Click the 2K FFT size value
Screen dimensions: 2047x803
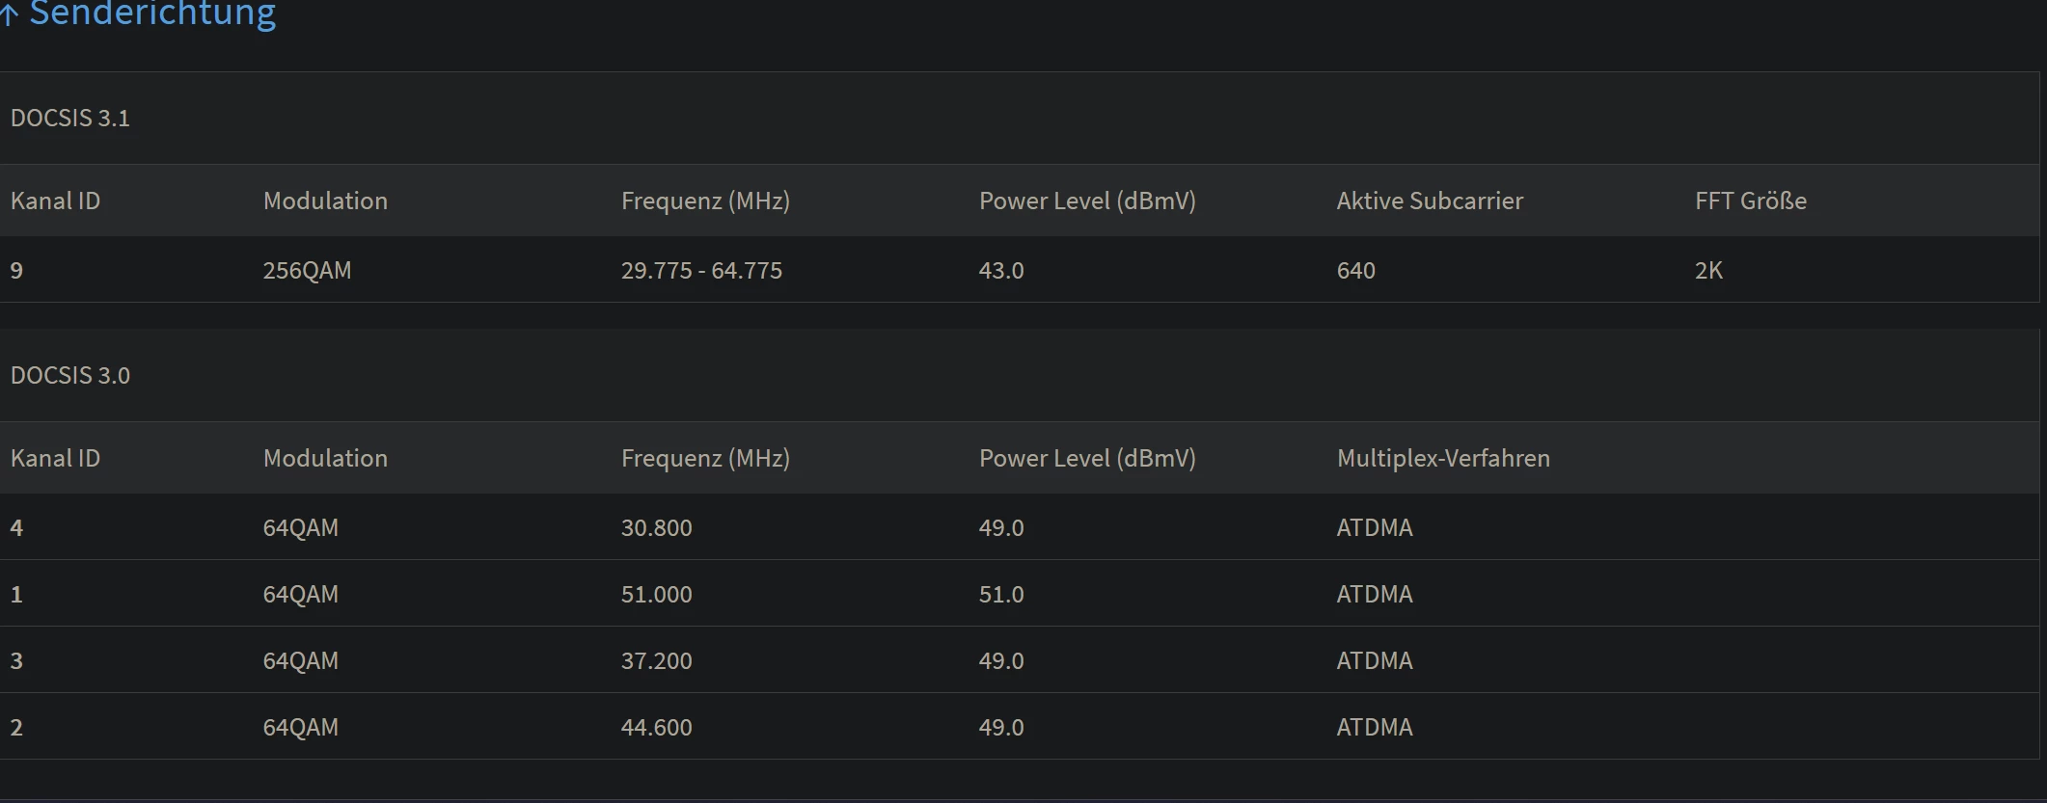1708,270
